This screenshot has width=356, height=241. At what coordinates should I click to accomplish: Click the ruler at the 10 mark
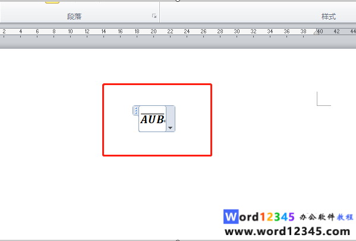click(70, 32)
